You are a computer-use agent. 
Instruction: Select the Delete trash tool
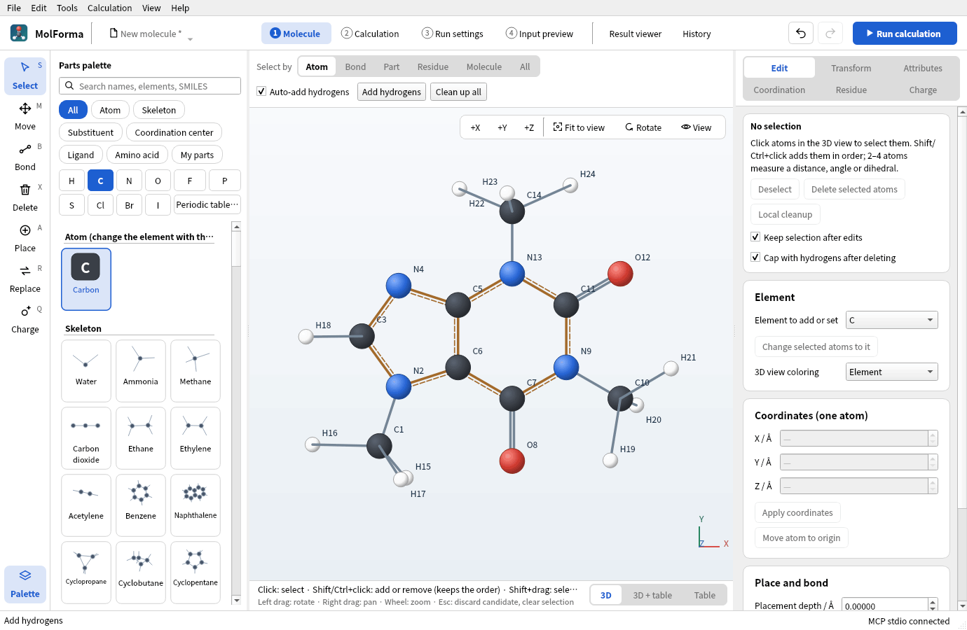25,197
